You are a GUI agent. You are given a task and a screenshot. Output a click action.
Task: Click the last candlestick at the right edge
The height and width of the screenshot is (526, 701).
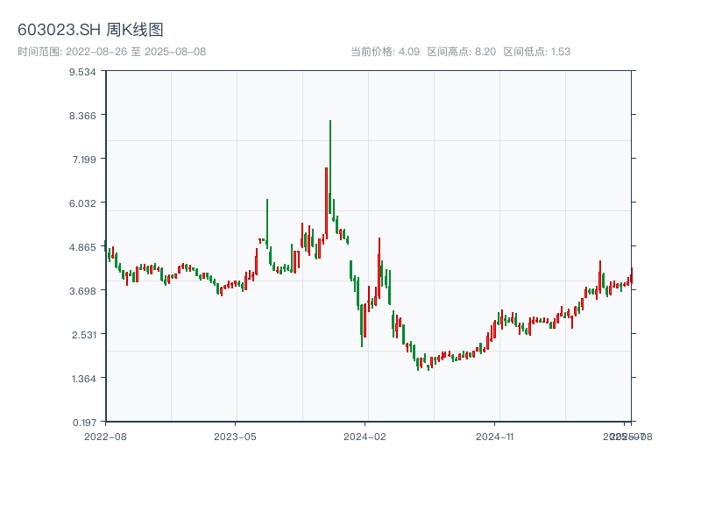pyautogui.click(x=631, y=277)
